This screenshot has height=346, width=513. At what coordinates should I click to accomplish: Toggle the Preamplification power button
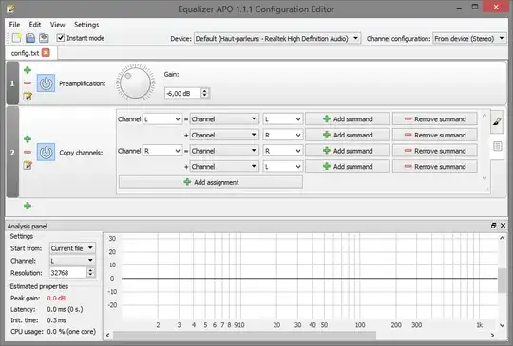click(x=46, y=83)
